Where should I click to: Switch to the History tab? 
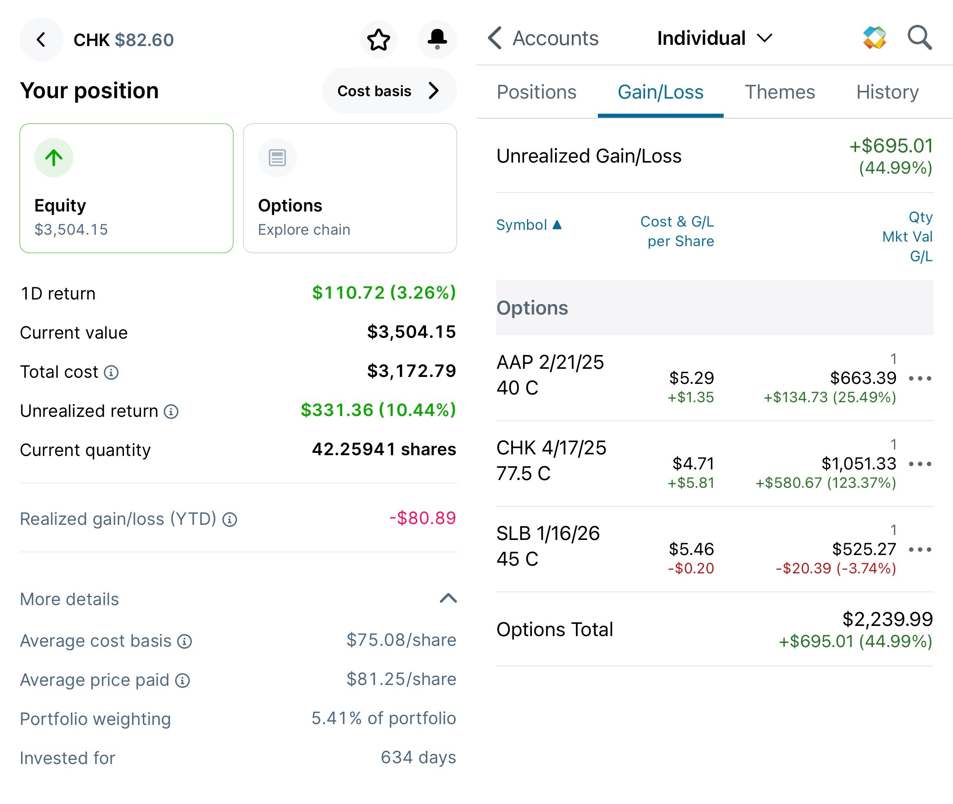click(887, 92)
